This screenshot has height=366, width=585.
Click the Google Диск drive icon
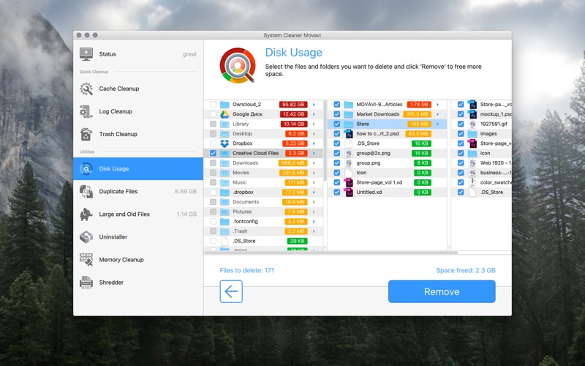pyautogui.click(x=224, y=114)
